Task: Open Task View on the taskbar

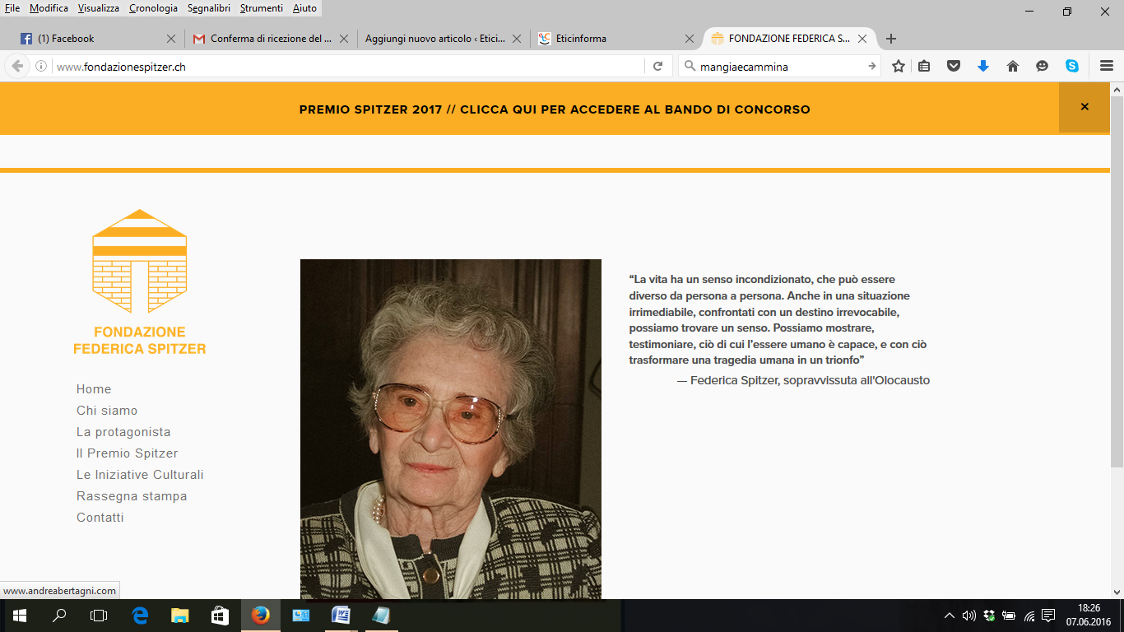Action: 99,616
